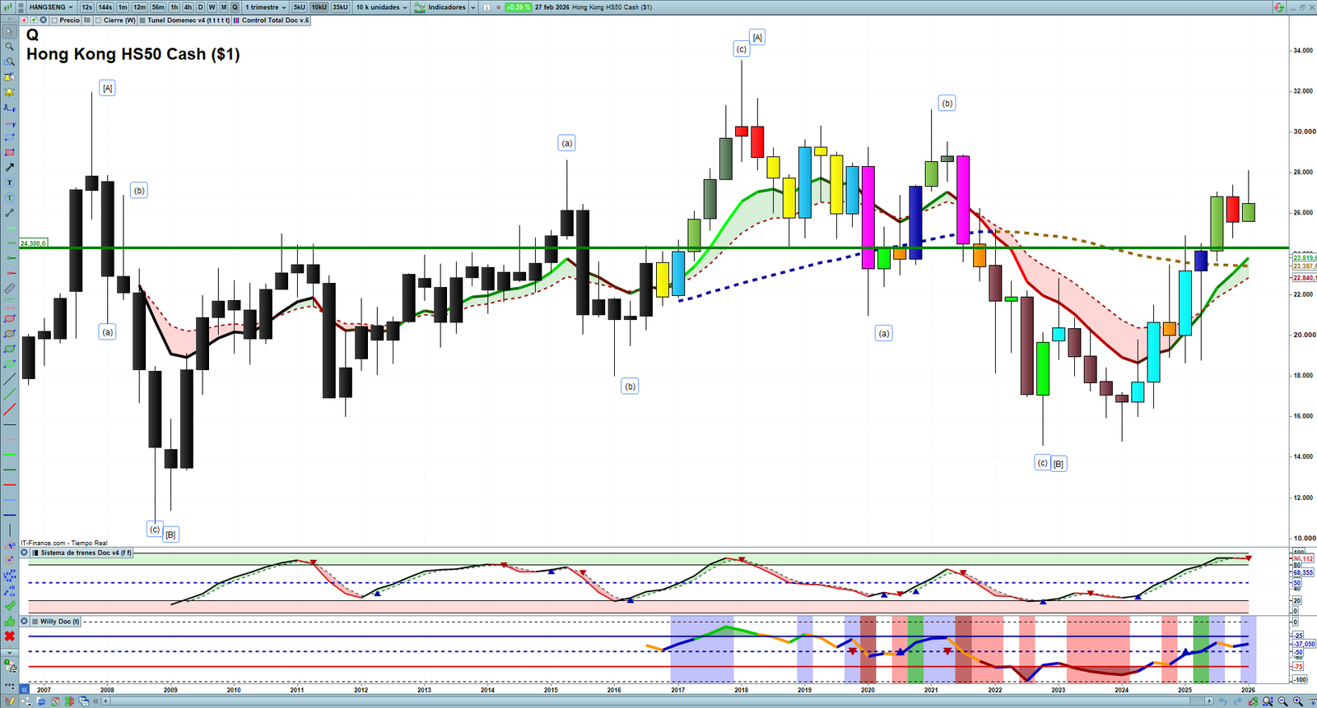
Task: Select the red ellipse drawing tool
Action: pos(9,318)
